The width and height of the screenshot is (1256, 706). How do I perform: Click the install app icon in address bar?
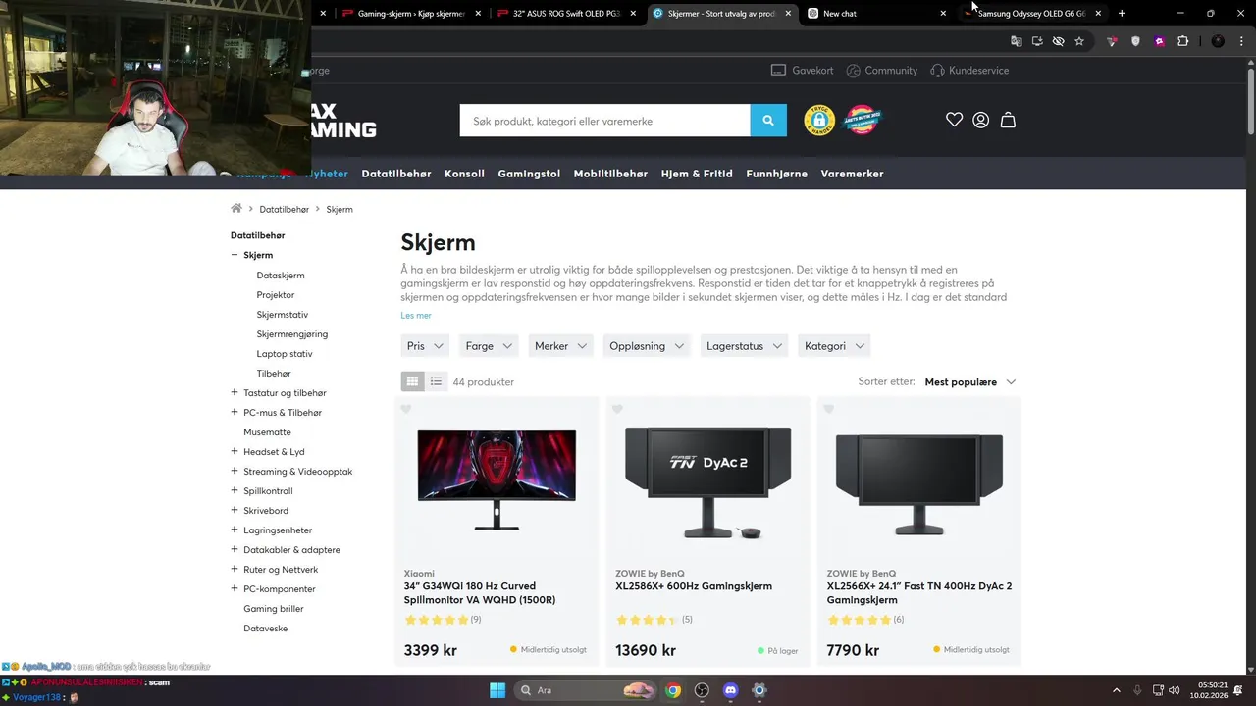click(x=1037, y=41)
